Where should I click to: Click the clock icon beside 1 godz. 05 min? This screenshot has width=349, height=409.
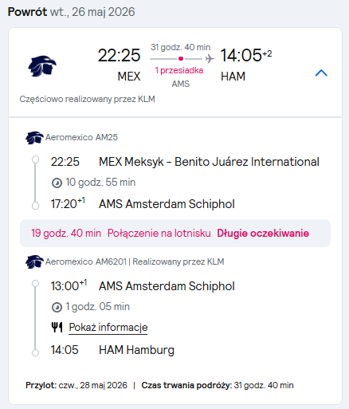coord(57,307)
